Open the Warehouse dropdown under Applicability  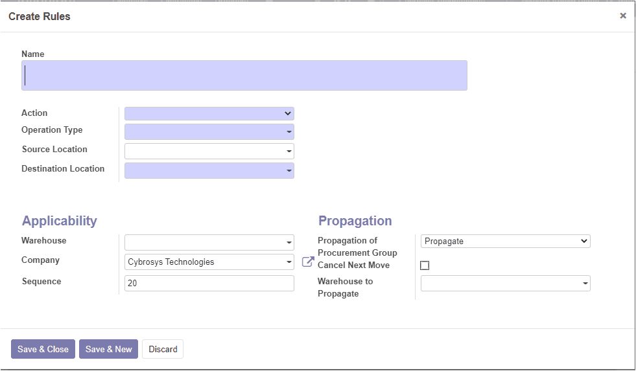pyautogui.click(x=209, y=242)
